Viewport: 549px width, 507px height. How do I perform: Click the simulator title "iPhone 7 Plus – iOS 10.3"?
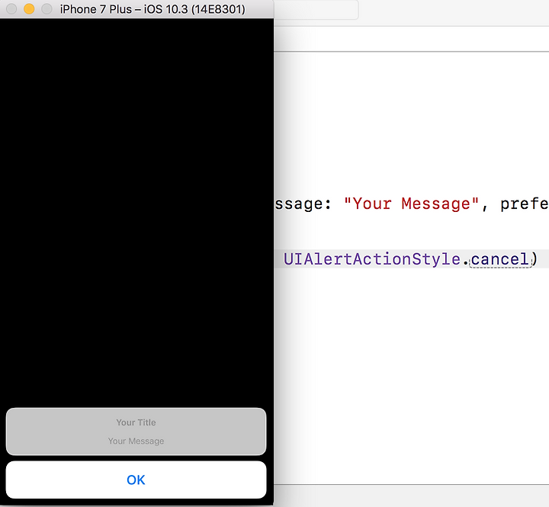(152, 9)
